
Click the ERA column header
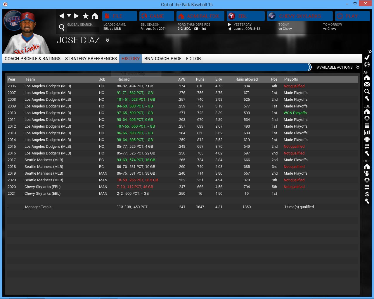[x=219, y=79]
